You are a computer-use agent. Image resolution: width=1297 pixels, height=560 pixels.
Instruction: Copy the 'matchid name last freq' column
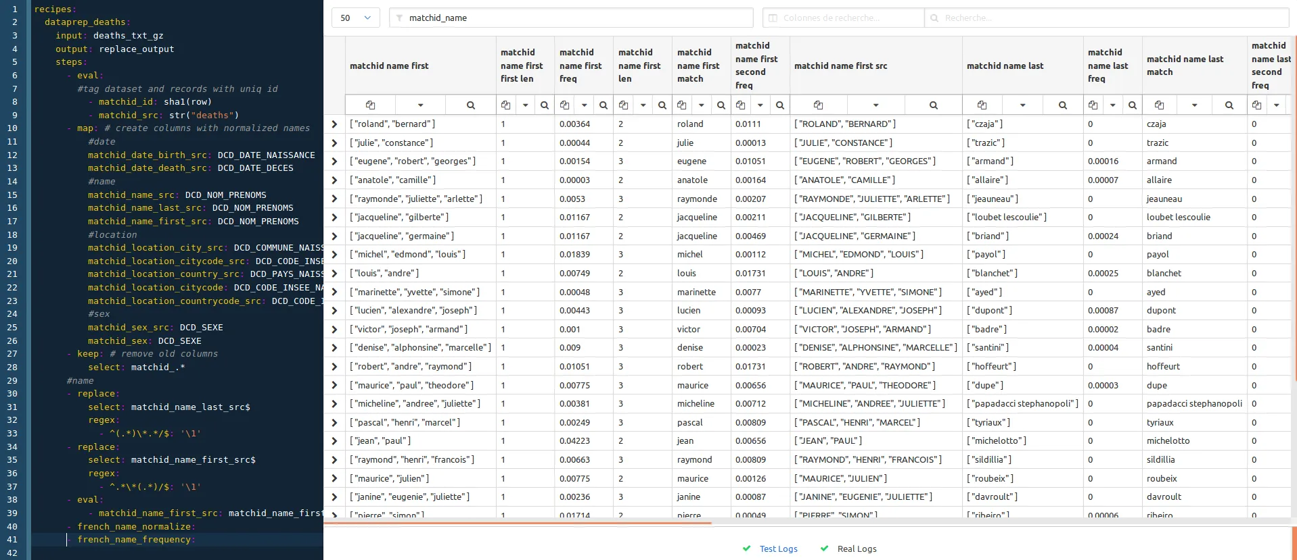1093,105
